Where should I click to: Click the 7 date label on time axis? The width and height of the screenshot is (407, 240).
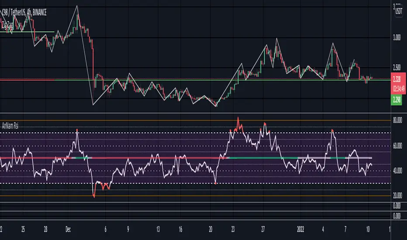[345, 230]
